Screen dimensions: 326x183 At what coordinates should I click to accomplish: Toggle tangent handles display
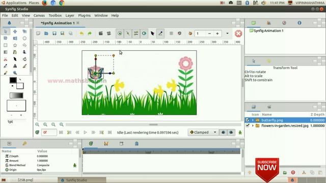136,34
